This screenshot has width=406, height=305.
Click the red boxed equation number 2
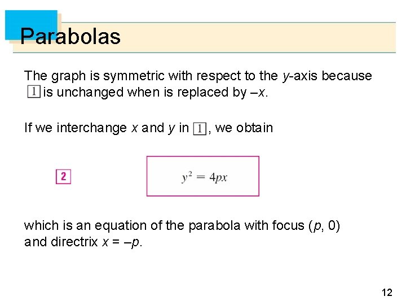(63, 177)
